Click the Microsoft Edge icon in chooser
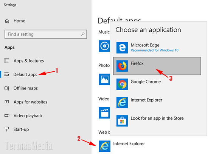Screen dimensions: 208x154 (x=122, y=48)
